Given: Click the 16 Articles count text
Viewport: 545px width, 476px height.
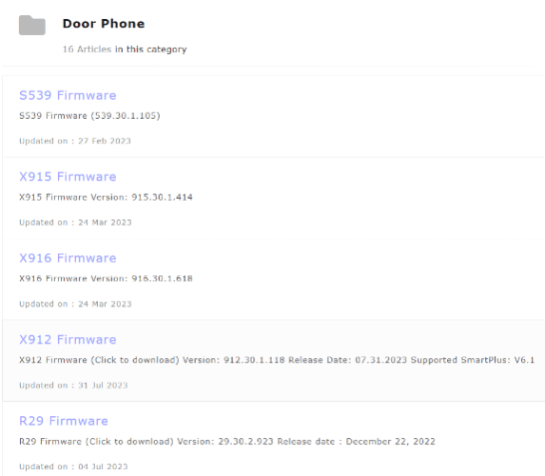Looking at the screenshot, I should [x=87, y=50].
